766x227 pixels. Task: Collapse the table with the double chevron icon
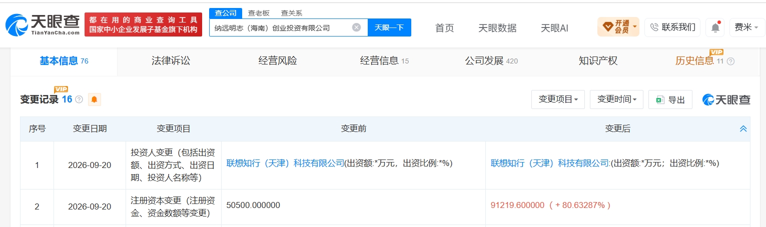pyautogui.click(x=743, y=128)
